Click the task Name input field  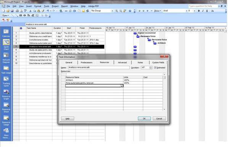99,68
